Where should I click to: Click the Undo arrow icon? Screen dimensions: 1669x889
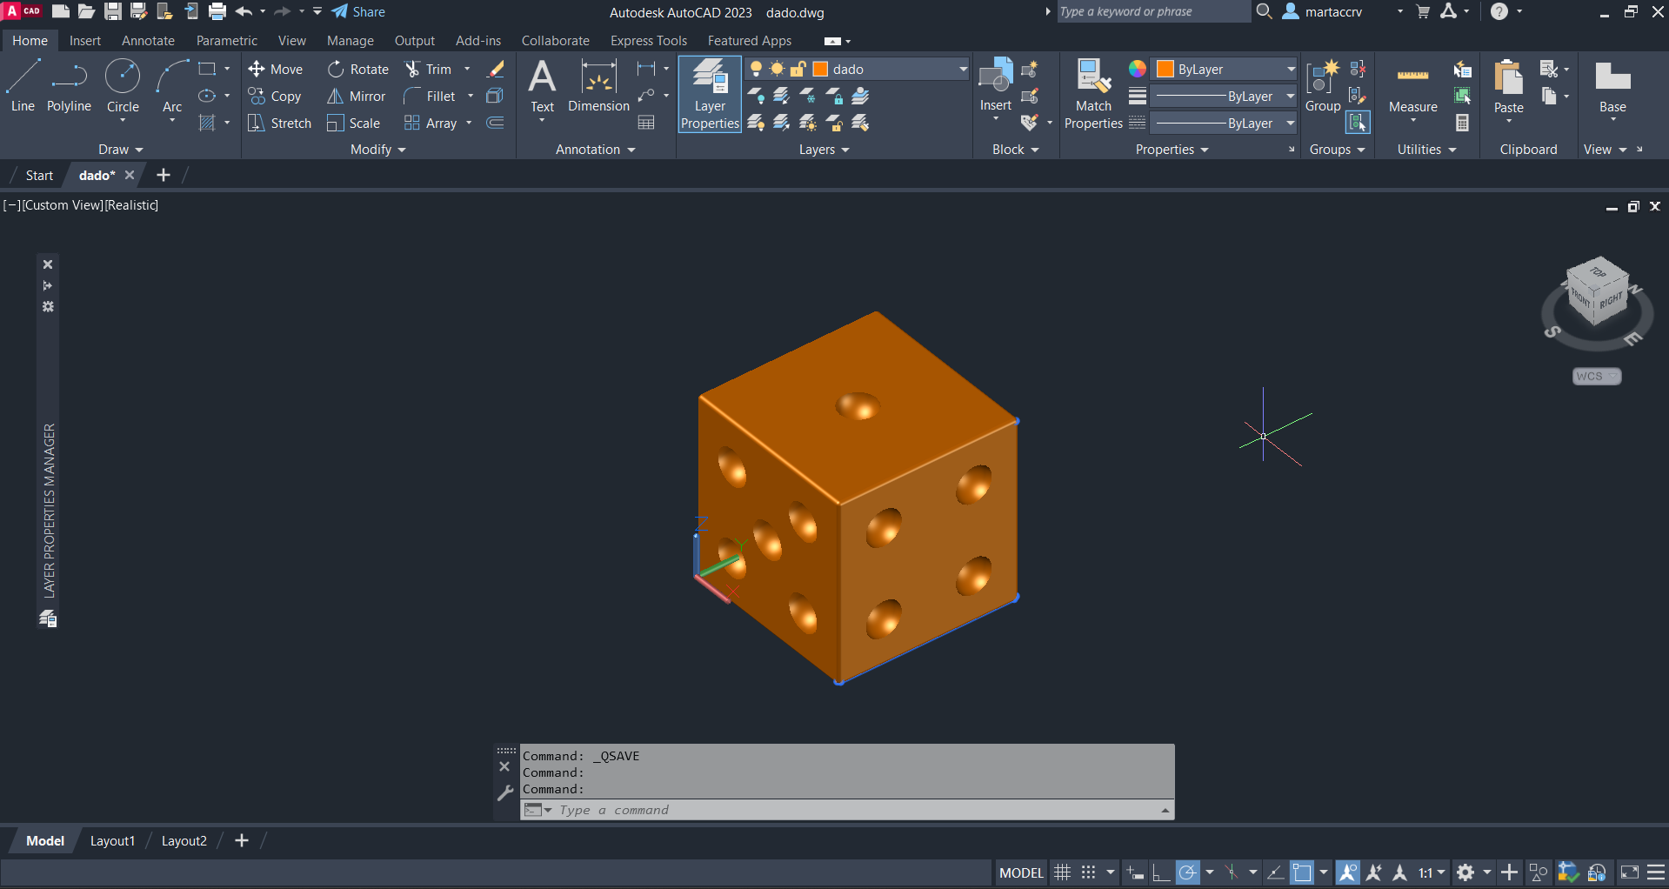click(x=244, y=11)
